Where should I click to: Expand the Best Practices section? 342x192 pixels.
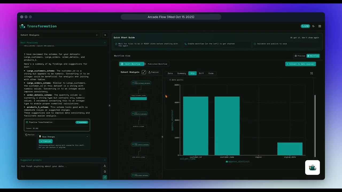coord(63,43)
